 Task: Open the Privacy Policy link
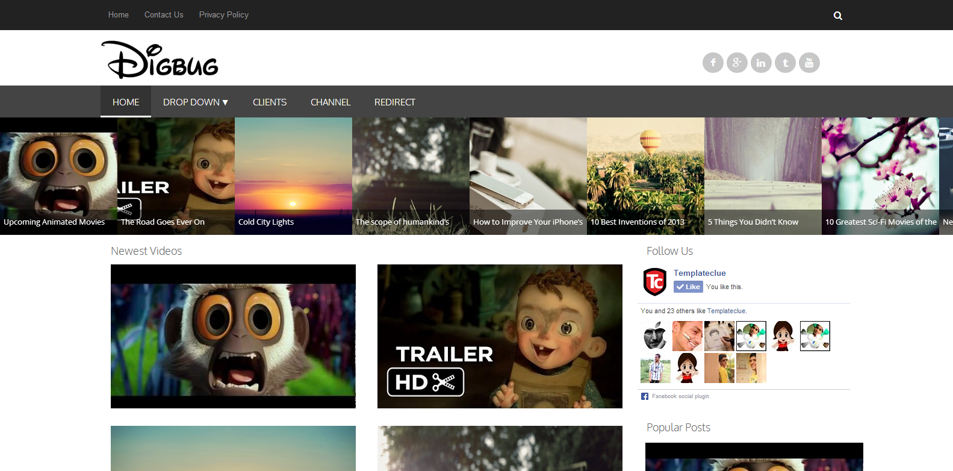point(224,14)
